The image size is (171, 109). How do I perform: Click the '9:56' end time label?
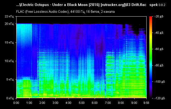pyautogui.click(x=146, y=103)
